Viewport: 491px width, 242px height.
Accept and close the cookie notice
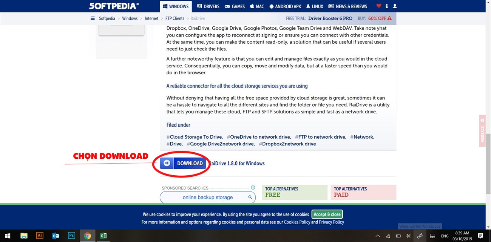tap(327, 214)
